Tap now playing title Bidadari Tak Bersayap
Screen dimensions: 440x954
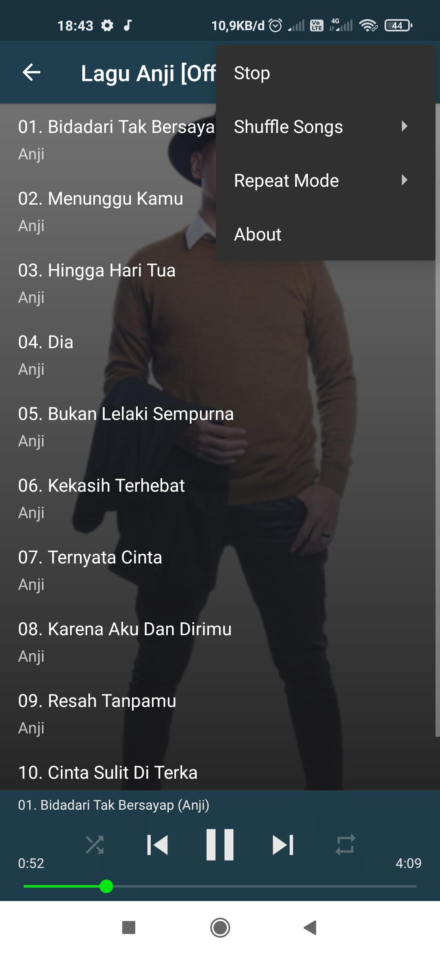click(x=114, y=805)
